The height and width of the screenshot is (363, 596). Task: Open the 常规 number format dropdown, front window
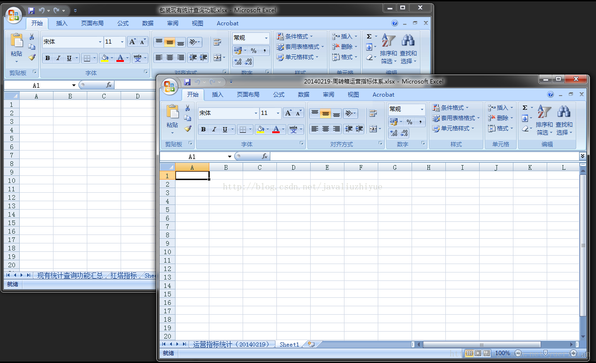tap(422, 109)
